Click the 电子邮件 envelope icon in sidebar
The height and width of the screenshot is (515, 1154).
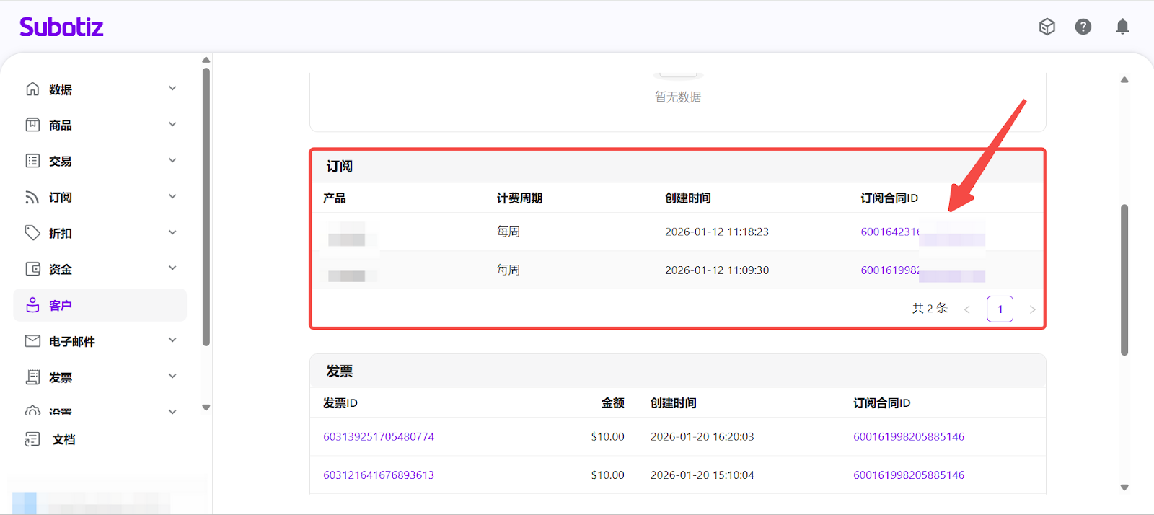[x=32, y=341]
